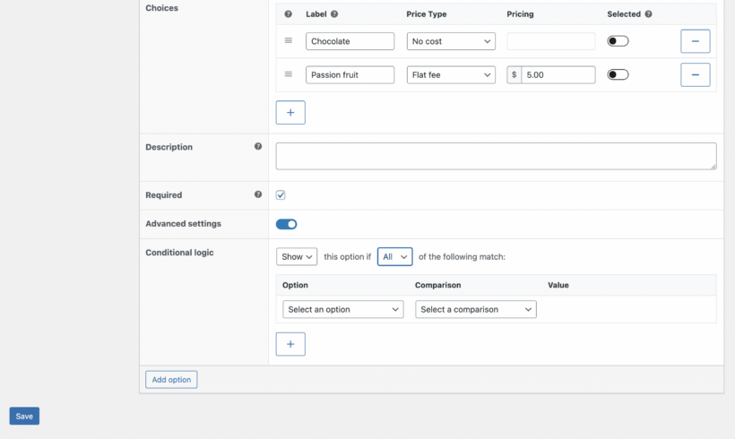
Task: Uncheck the Required checkbox
Action: tap(281, 194)
